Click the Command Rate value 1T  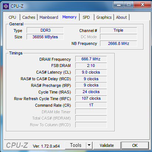tap(91, 105)
